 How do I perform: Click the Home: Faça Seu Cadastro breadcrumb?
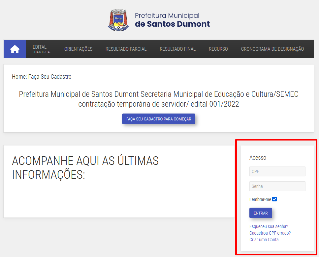(42, 77)
